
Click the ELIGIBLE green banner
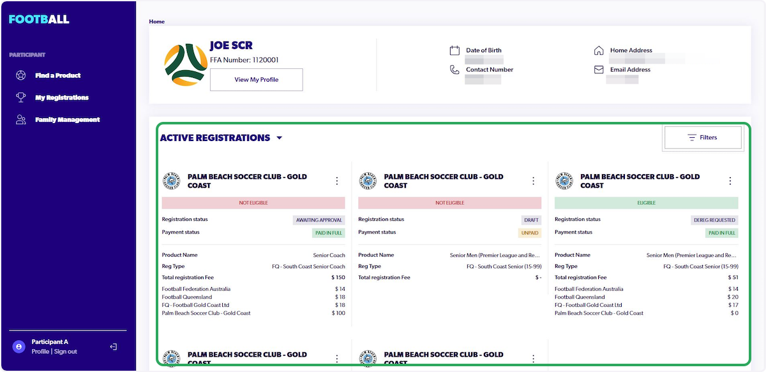click(x=647, y=203)
